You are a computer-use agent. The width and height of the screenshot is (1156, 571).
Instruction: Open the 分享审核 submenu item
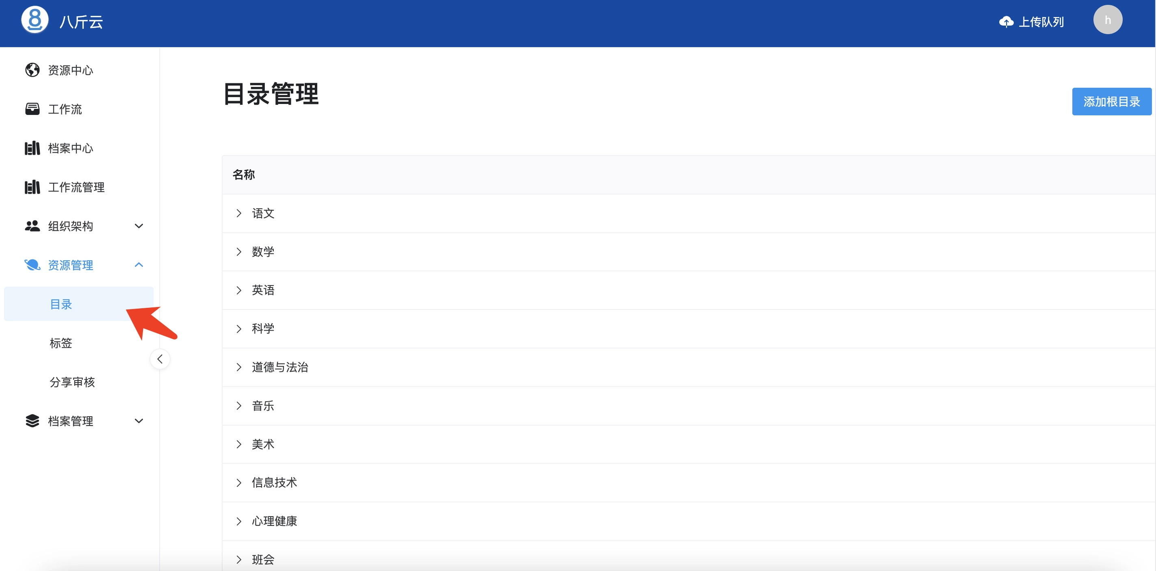click(x=72, y=382)
